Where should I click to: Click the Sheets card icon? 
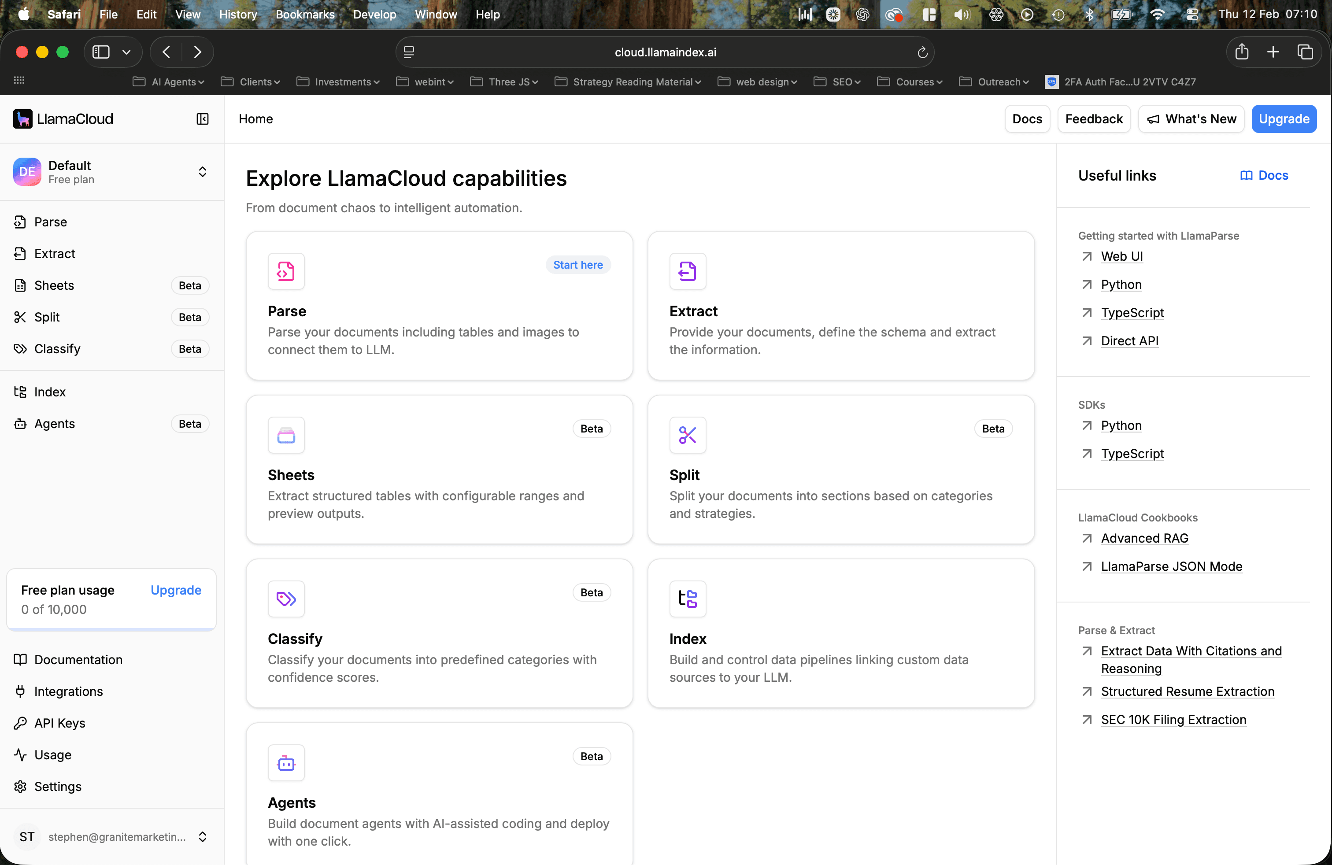(286, 435)
